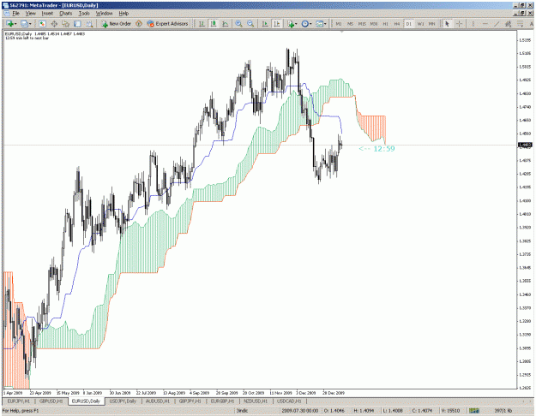Select the Trendline drawing tool

(x=497, y=24)
